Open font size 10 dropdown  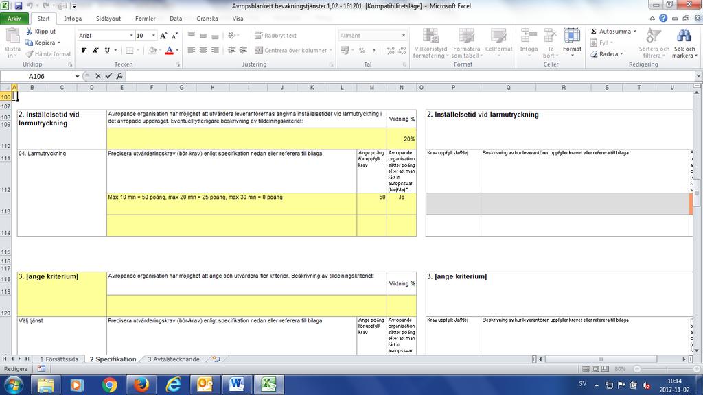(x=153, y=36)
